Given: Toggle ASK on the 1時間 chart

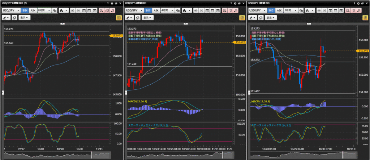Looking at the screenshot, I should (x=279, y=10).
